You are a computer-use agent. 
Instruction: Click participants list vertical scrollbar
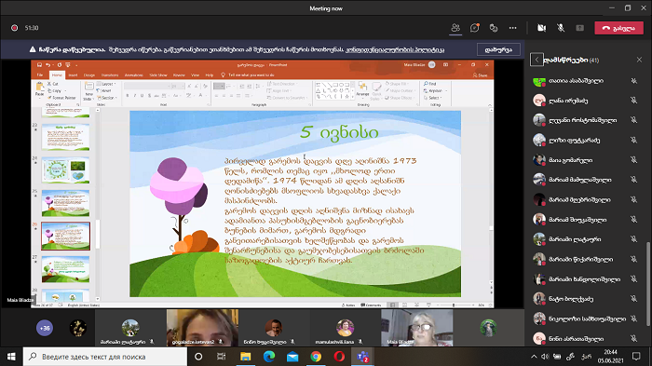pos(647,284)
